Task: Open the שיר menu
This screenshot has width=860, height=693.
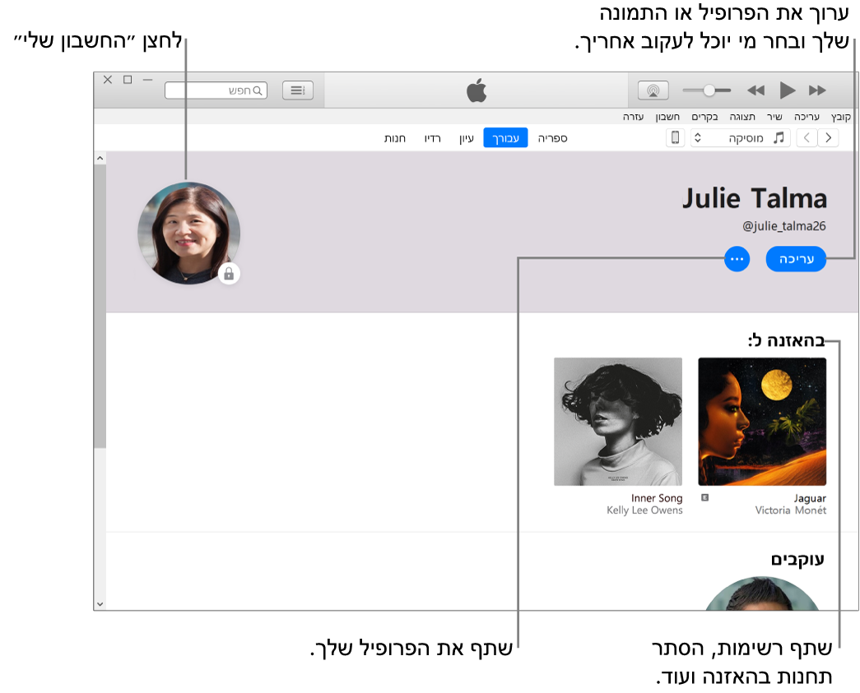Action: (774, 117)
